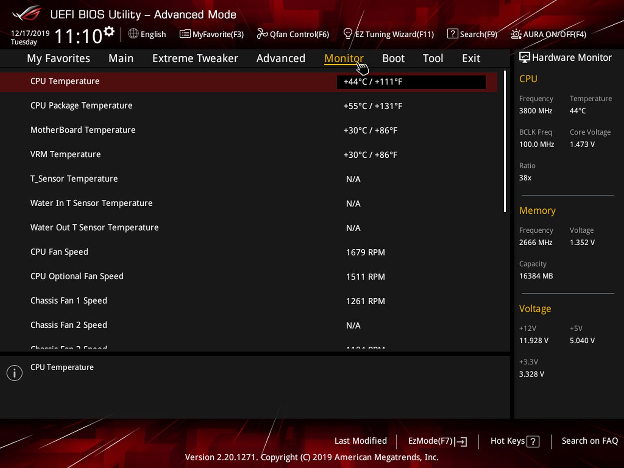Click the 100.0 MHz BCLK value
The height and width of the screenshot is (468, 624).
pyautogui.click(x=536, y=144)
